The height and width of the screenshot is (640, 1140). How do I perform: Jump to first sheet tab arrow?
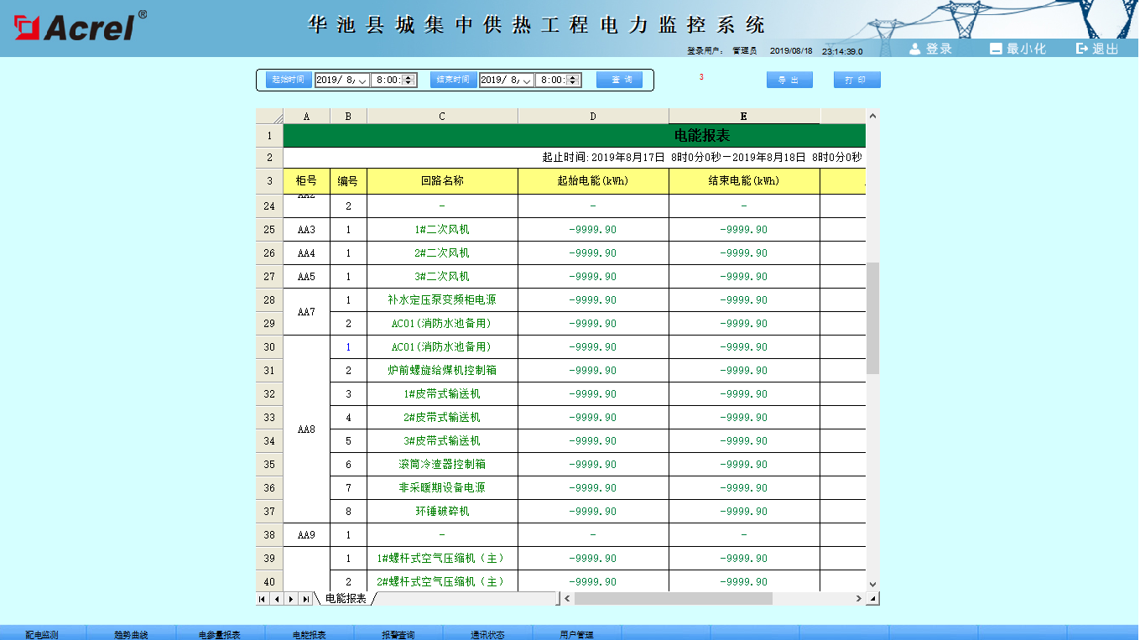[x=263, y=599]
